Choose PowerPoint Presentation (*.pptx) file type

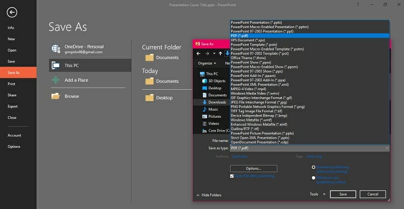(309, 23)
